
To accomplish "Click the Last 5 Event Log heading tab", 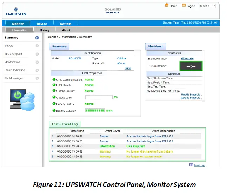I will pyautogui.click(x=65, y=124).
